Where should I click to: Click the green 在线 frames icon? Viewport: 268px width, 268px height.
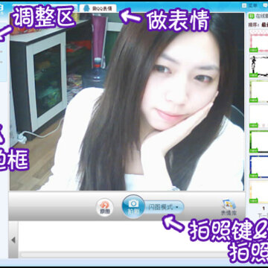pos(252,16)
